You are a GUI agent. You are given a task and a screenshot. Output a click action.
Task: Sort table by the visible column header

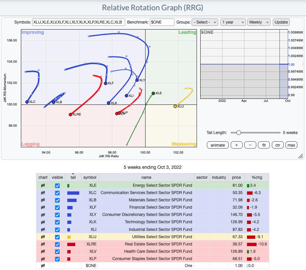pos(57,177)
